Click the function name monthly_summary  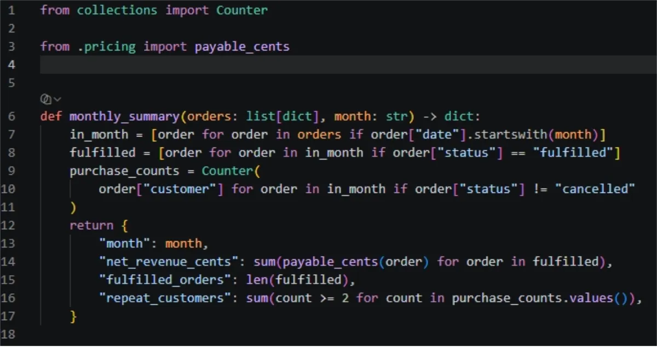(125, 116)
